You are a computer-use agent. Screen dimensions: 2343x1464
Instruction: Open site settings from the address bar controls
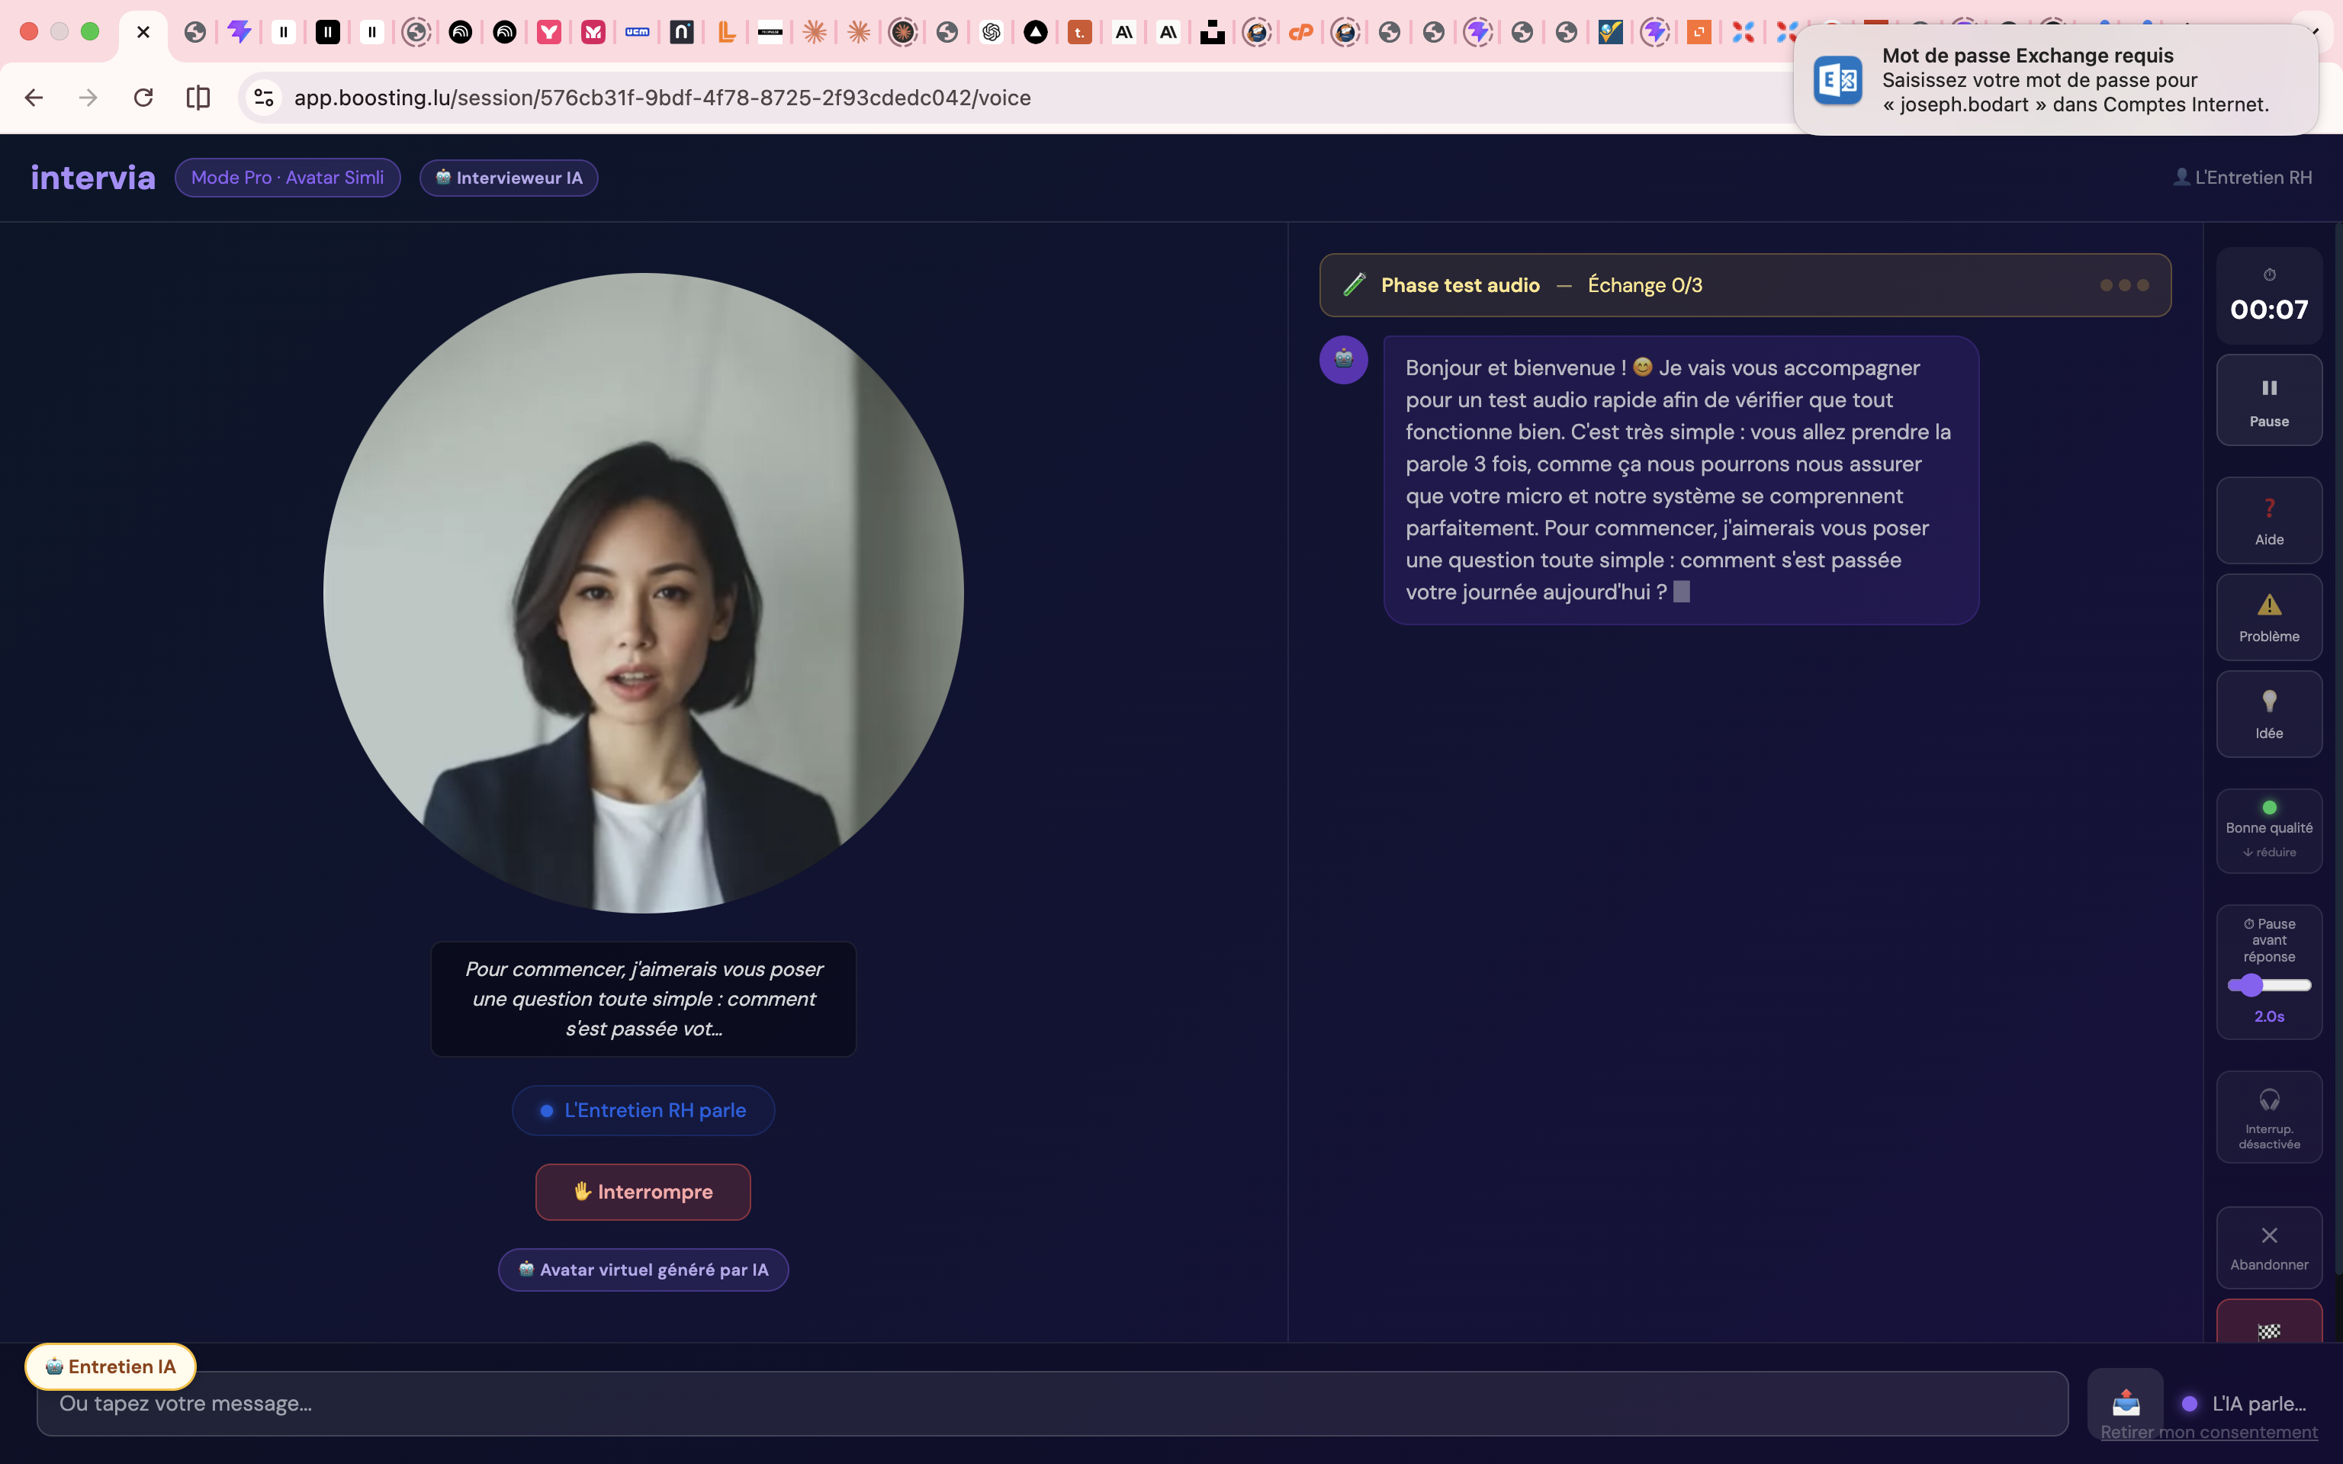(x=263, y=97)
